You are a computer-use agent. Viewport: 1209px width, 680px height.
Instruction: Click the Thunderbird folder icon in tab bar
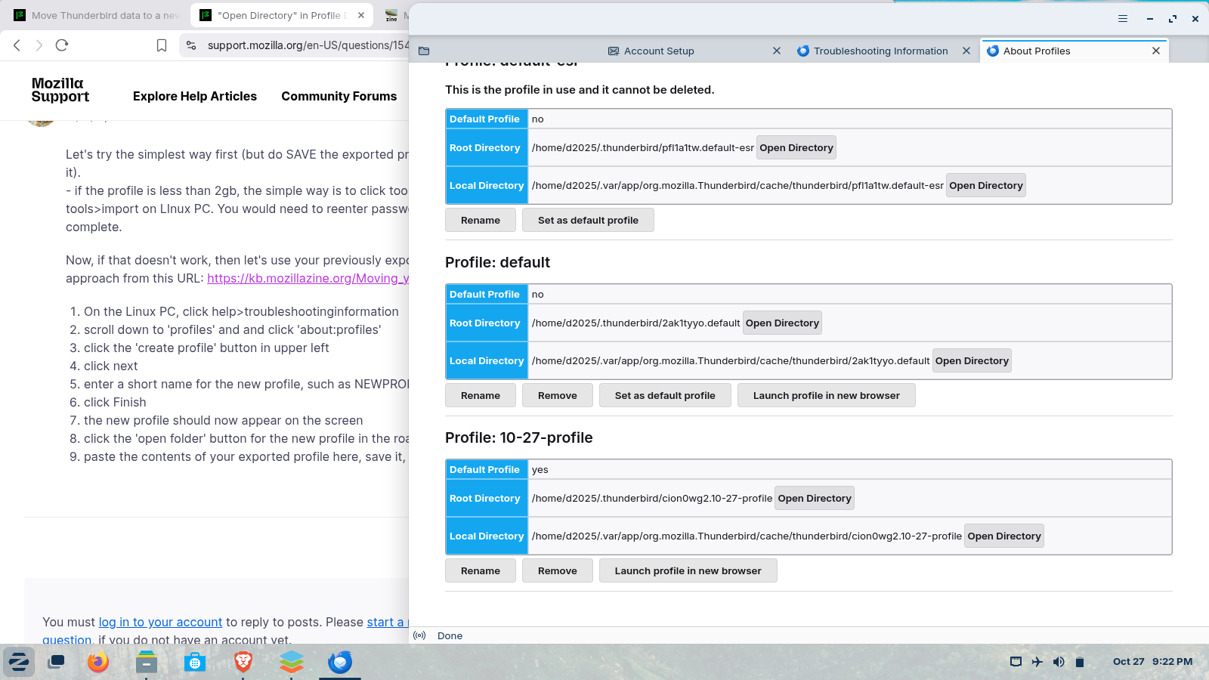coord(424,51)
